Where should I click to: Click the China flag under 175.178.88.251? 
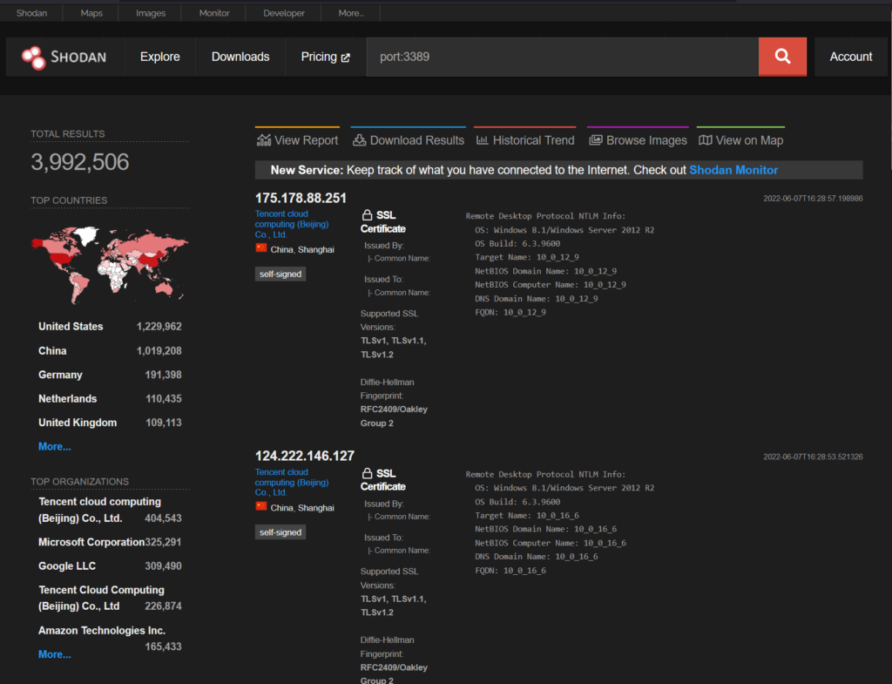coord(261,248)
